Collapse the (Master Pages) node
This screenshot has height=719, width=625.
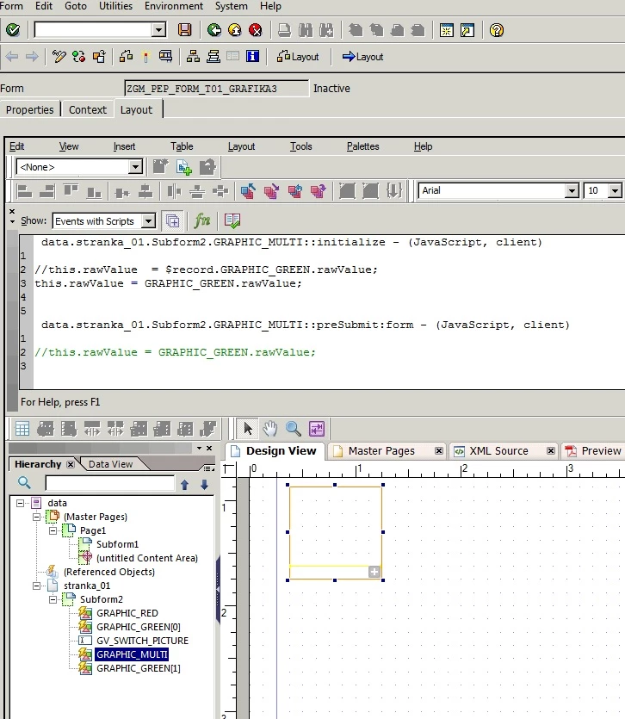[x=36, y=517]
